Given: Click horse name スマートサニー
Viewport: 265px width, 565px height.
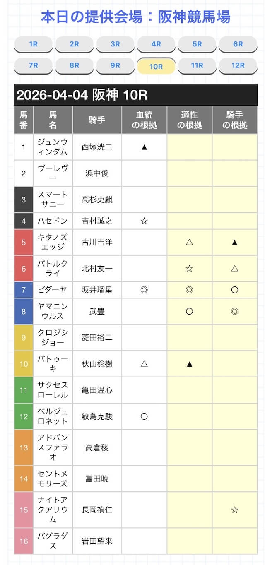Looking at the screenshot, I should [53, 200].
